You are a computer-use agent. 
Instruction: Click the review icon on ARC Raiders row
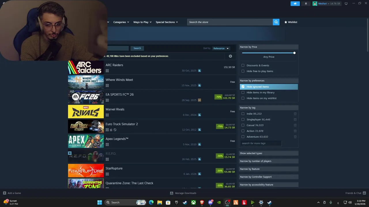pyautogui.click(x=199, y=71)
